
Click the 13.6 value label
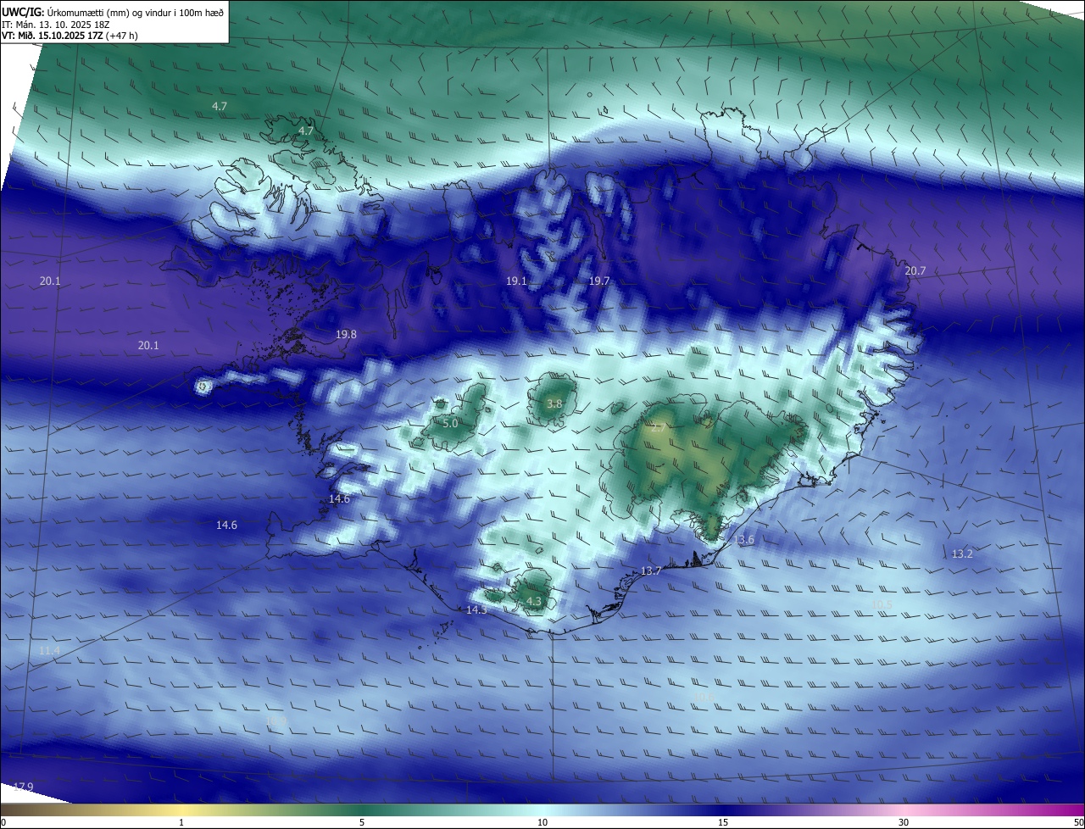click(x=743, y=540)
